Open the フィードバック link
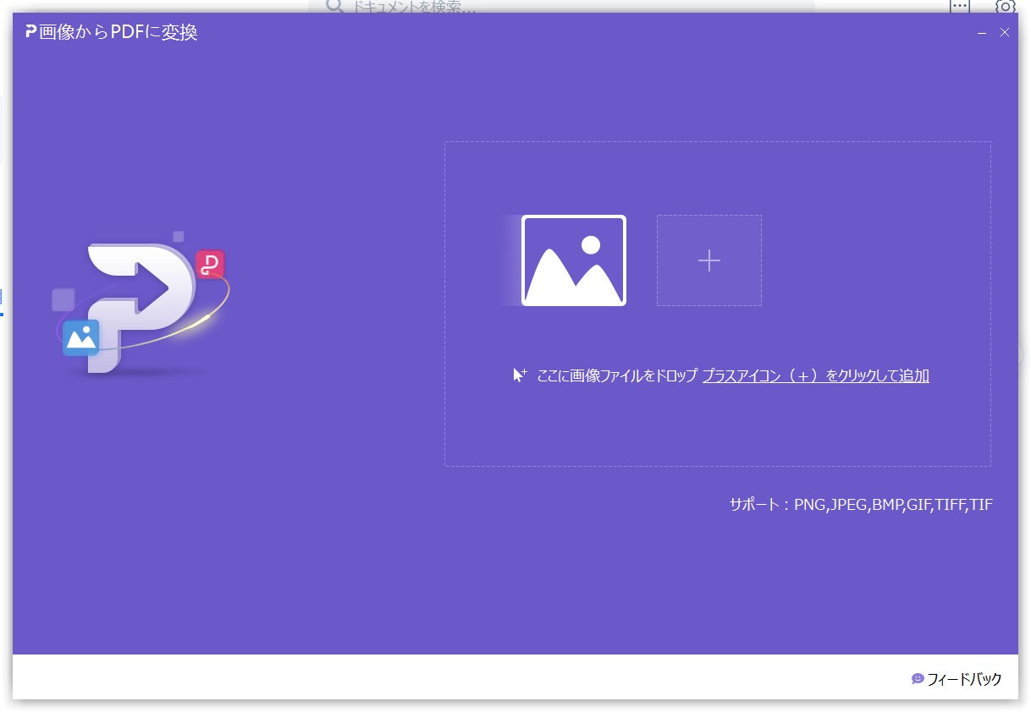The height and width of the screenshot is (712, 1031). click(964, 679)
